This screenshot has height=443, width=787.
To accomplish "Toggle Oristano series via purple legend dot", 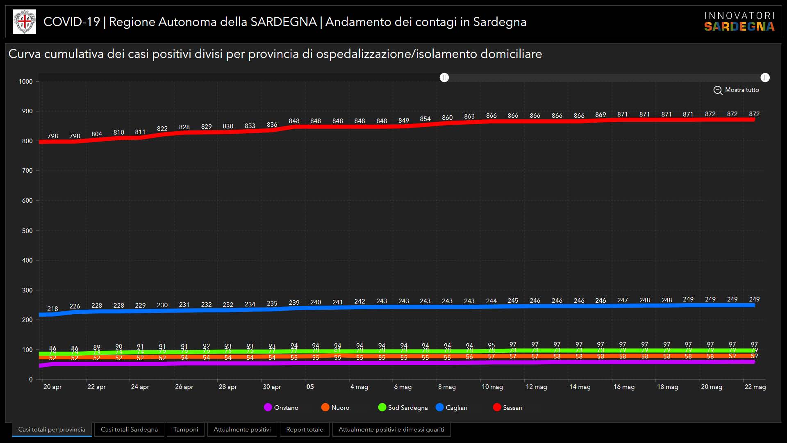I will 268,407.
